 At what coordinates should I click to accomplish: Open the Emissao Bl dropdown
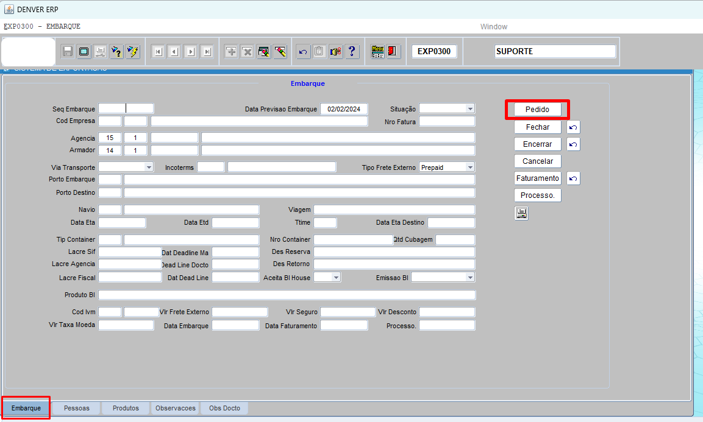470,277
